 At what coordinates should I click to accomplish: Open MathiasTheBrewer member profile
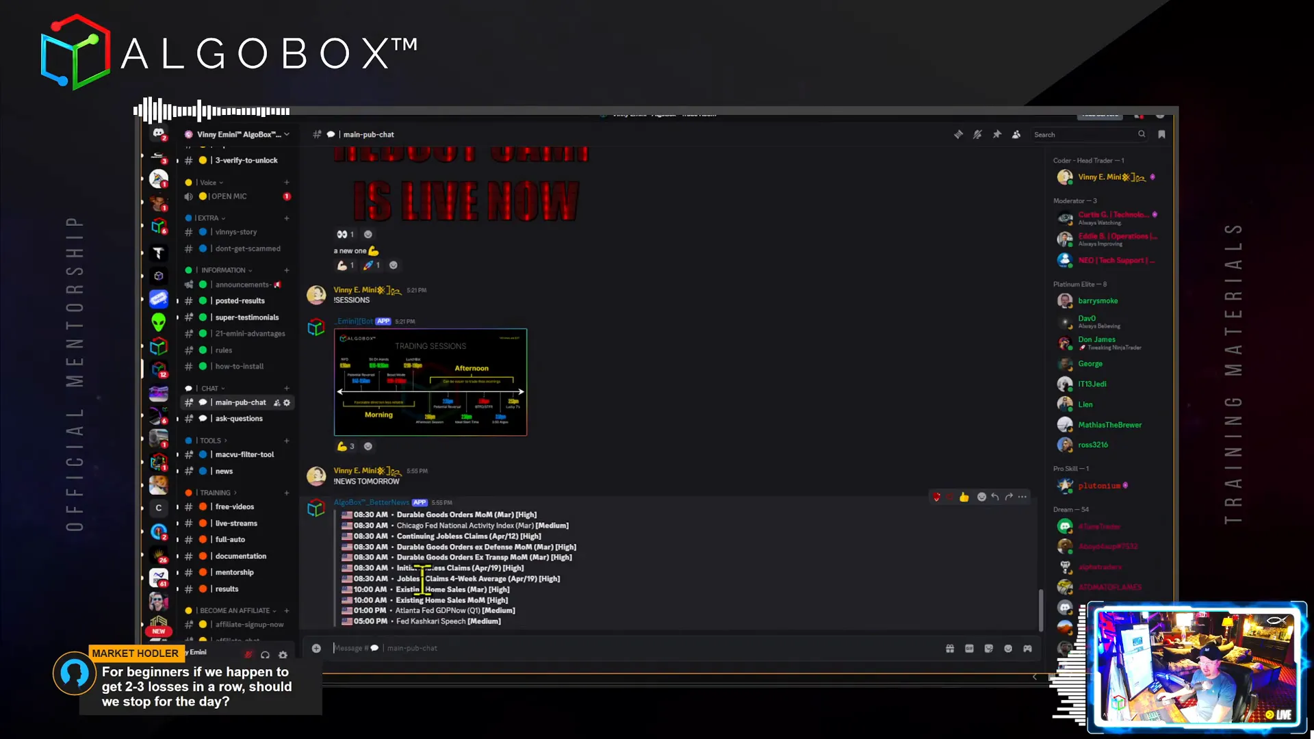pos(1109,425)
